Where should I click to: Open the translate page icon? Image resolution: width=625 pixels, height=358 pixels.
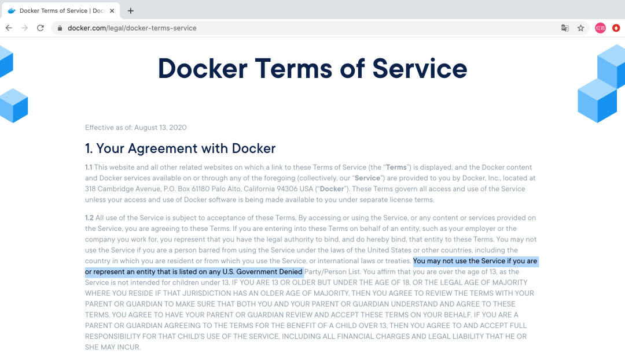click(565, 28)
